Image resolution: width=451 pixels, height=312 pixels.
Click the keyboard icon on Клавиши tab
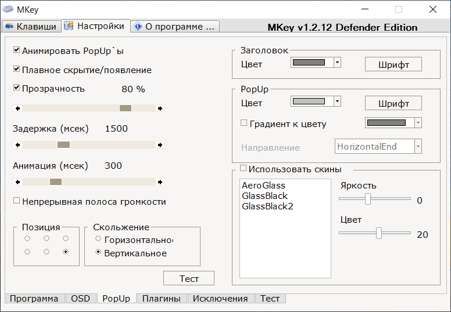coord(9,27)
